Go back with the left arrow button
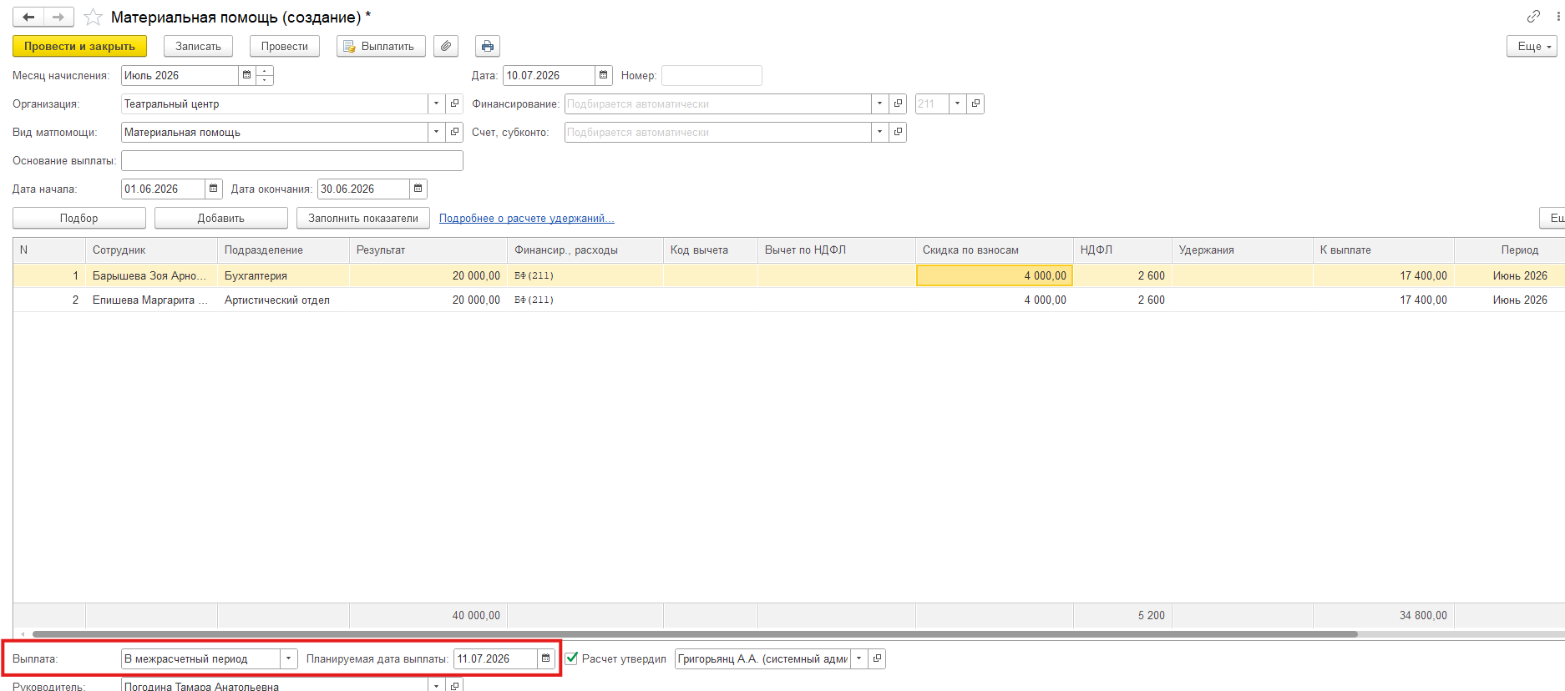Viewport: 1565px width, 691px height. pos(28,17)
